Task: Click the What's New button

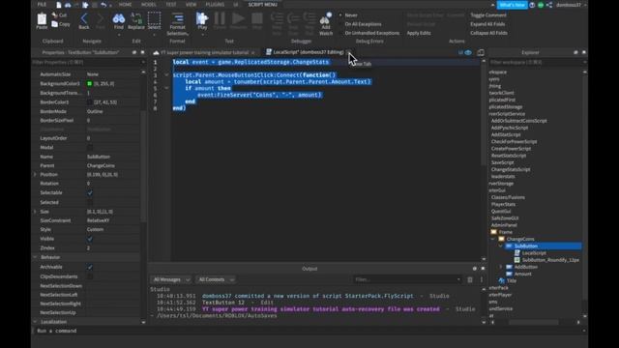Action: click(x=512, y=5)
